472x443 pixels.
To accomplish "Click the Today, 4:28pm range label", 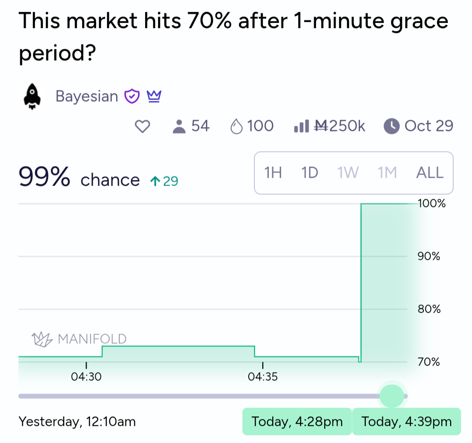I will pyautogui.click(x=297, y=422).
